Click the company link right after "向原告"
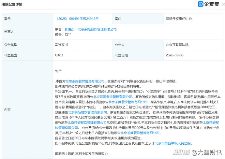 pyautogui.click(x=113, y=97)
